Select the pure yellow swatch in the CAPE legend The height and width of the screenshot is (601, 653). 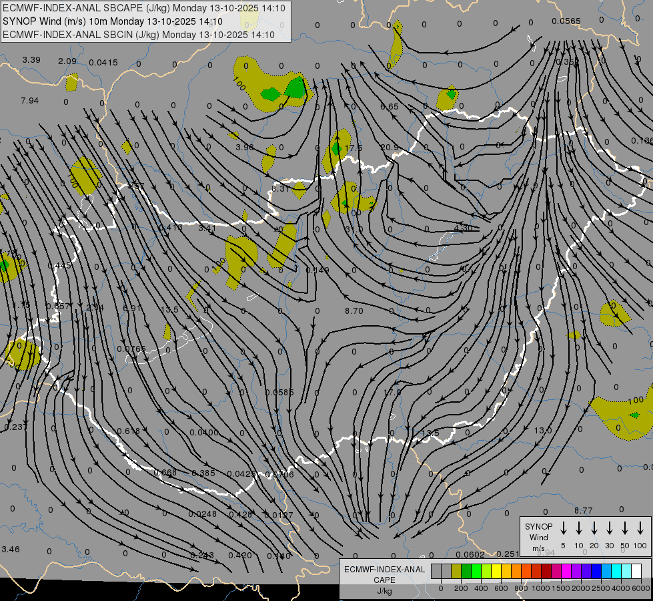point(496,572)
